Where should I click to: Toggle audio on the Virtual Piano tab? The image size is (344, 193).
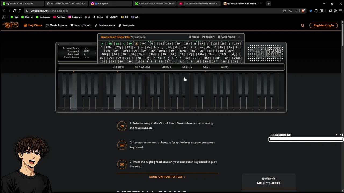pyautogui.click(x=228, y=3)
